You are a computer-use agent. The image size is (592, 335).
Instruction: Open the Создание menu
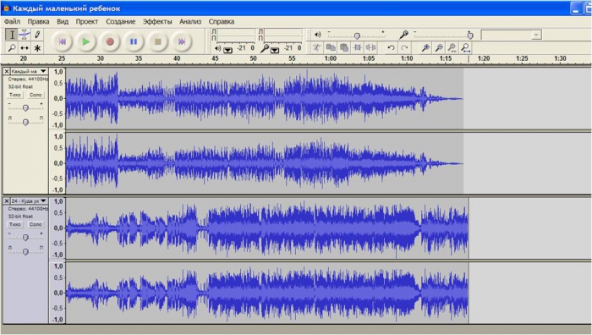(x=120, y=21)
